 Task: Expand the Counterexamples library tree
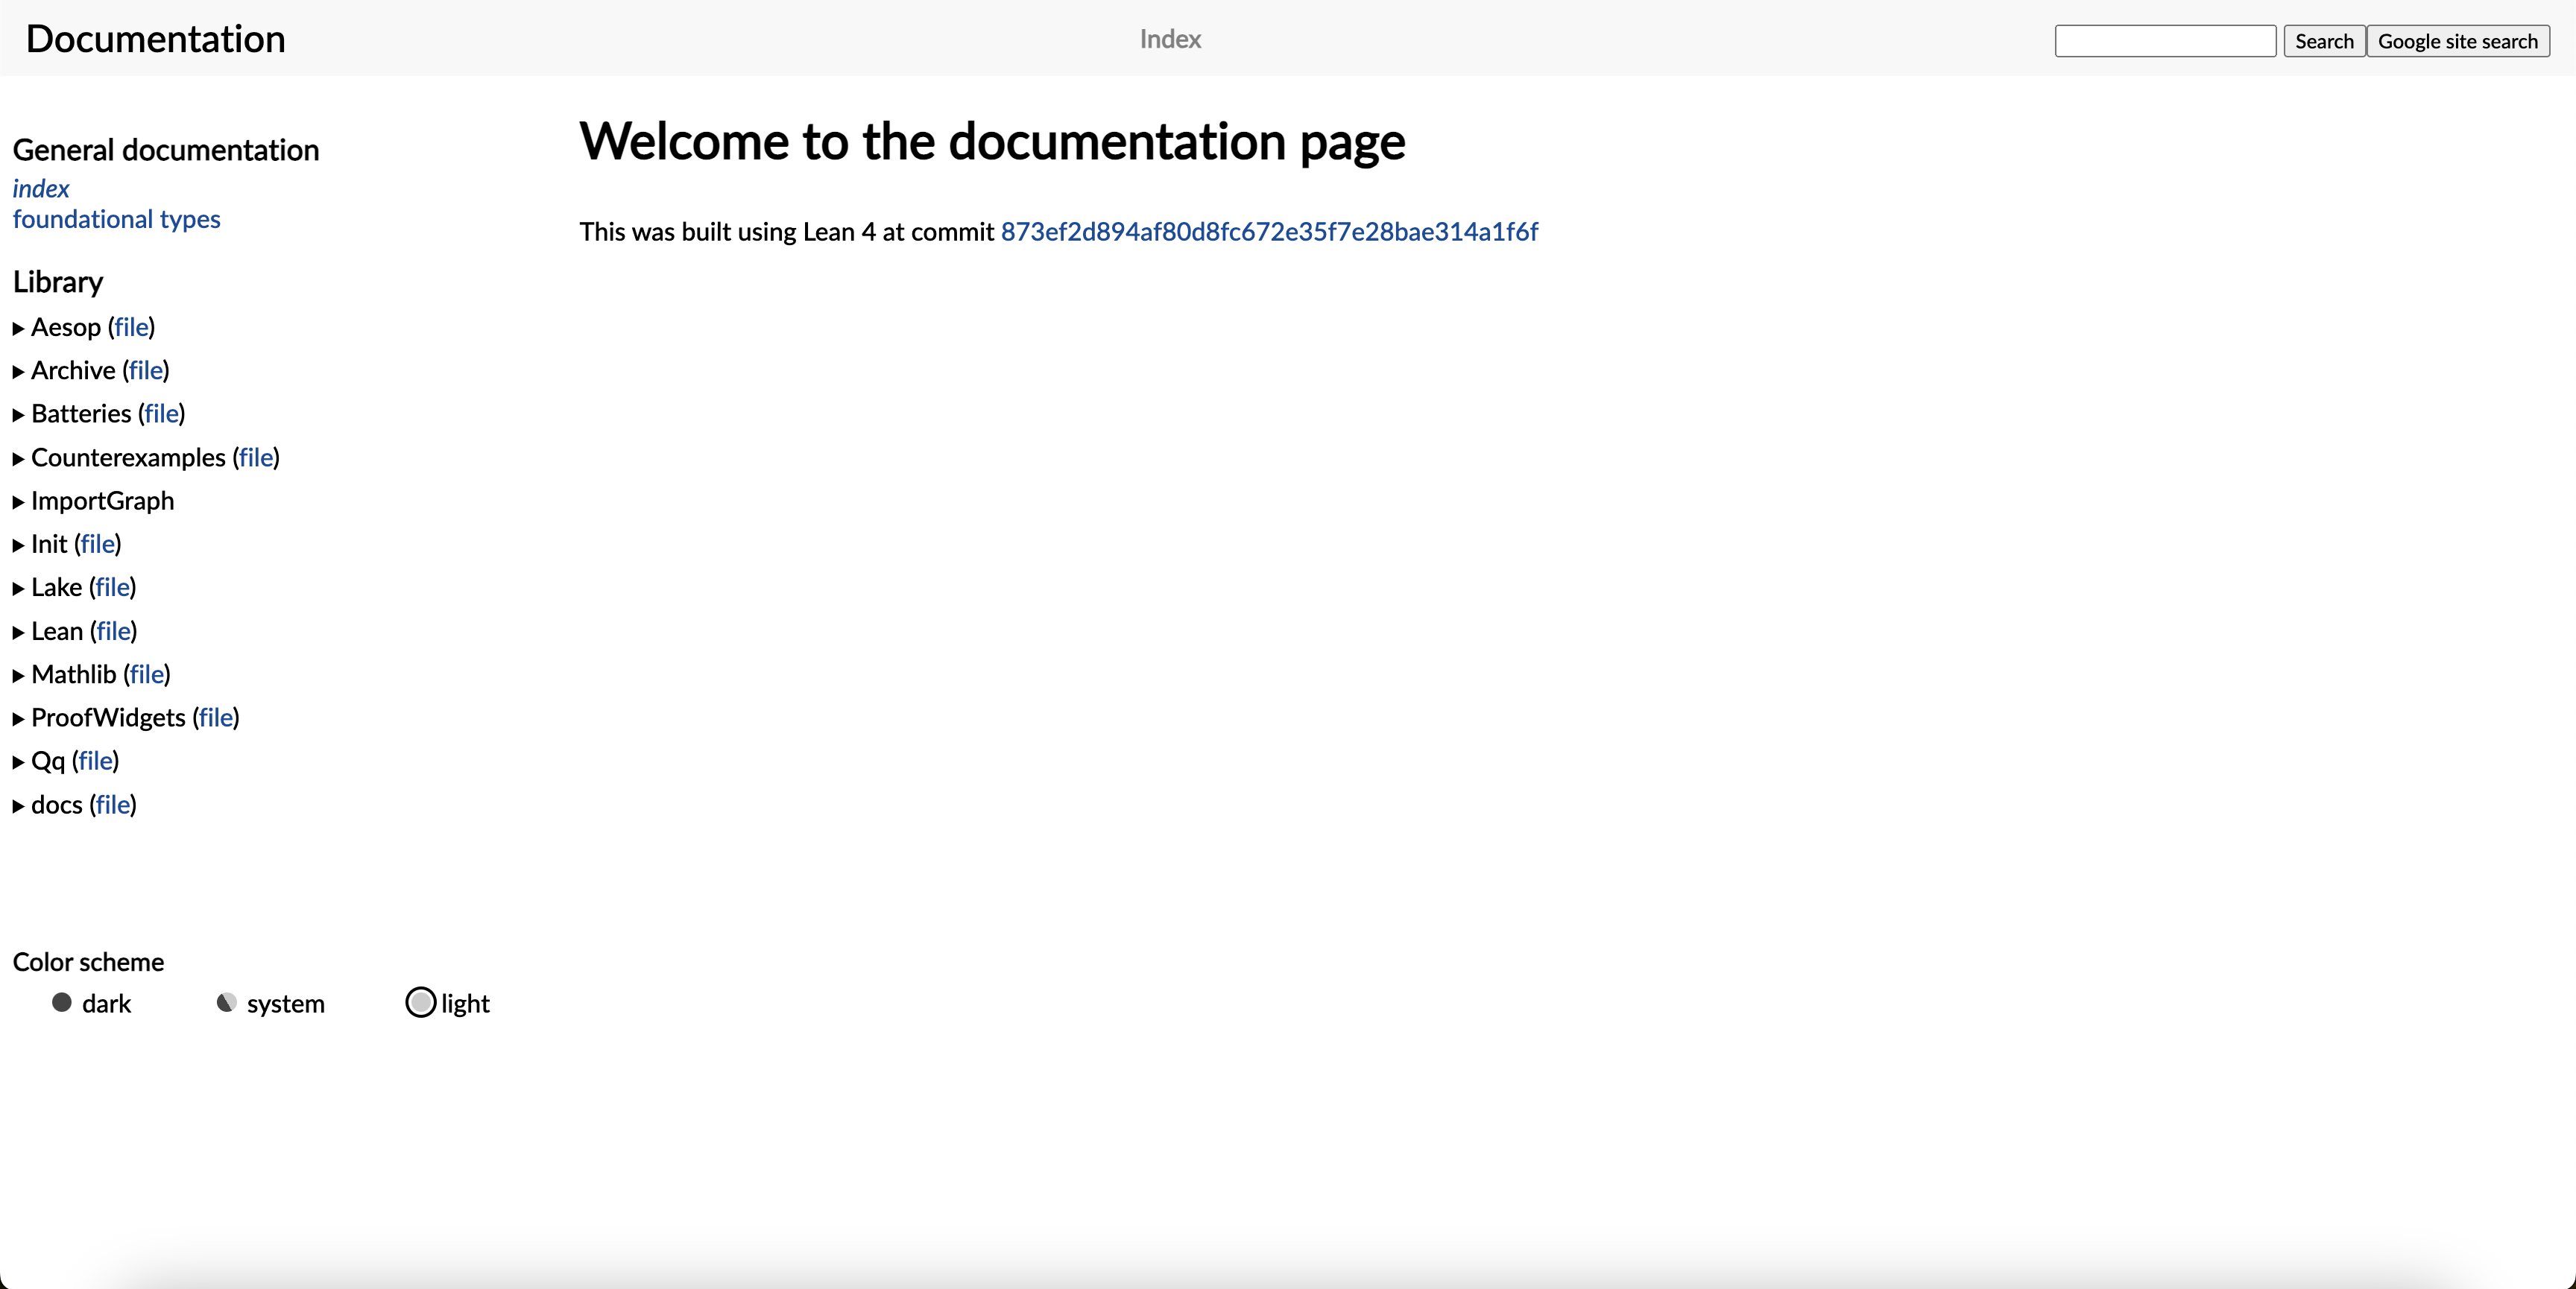coord(18,458)
